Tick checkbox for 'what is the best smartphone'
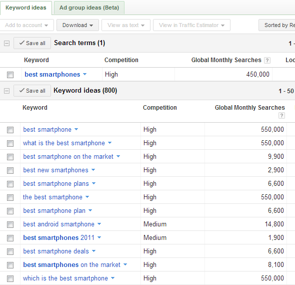 (10, 143)
